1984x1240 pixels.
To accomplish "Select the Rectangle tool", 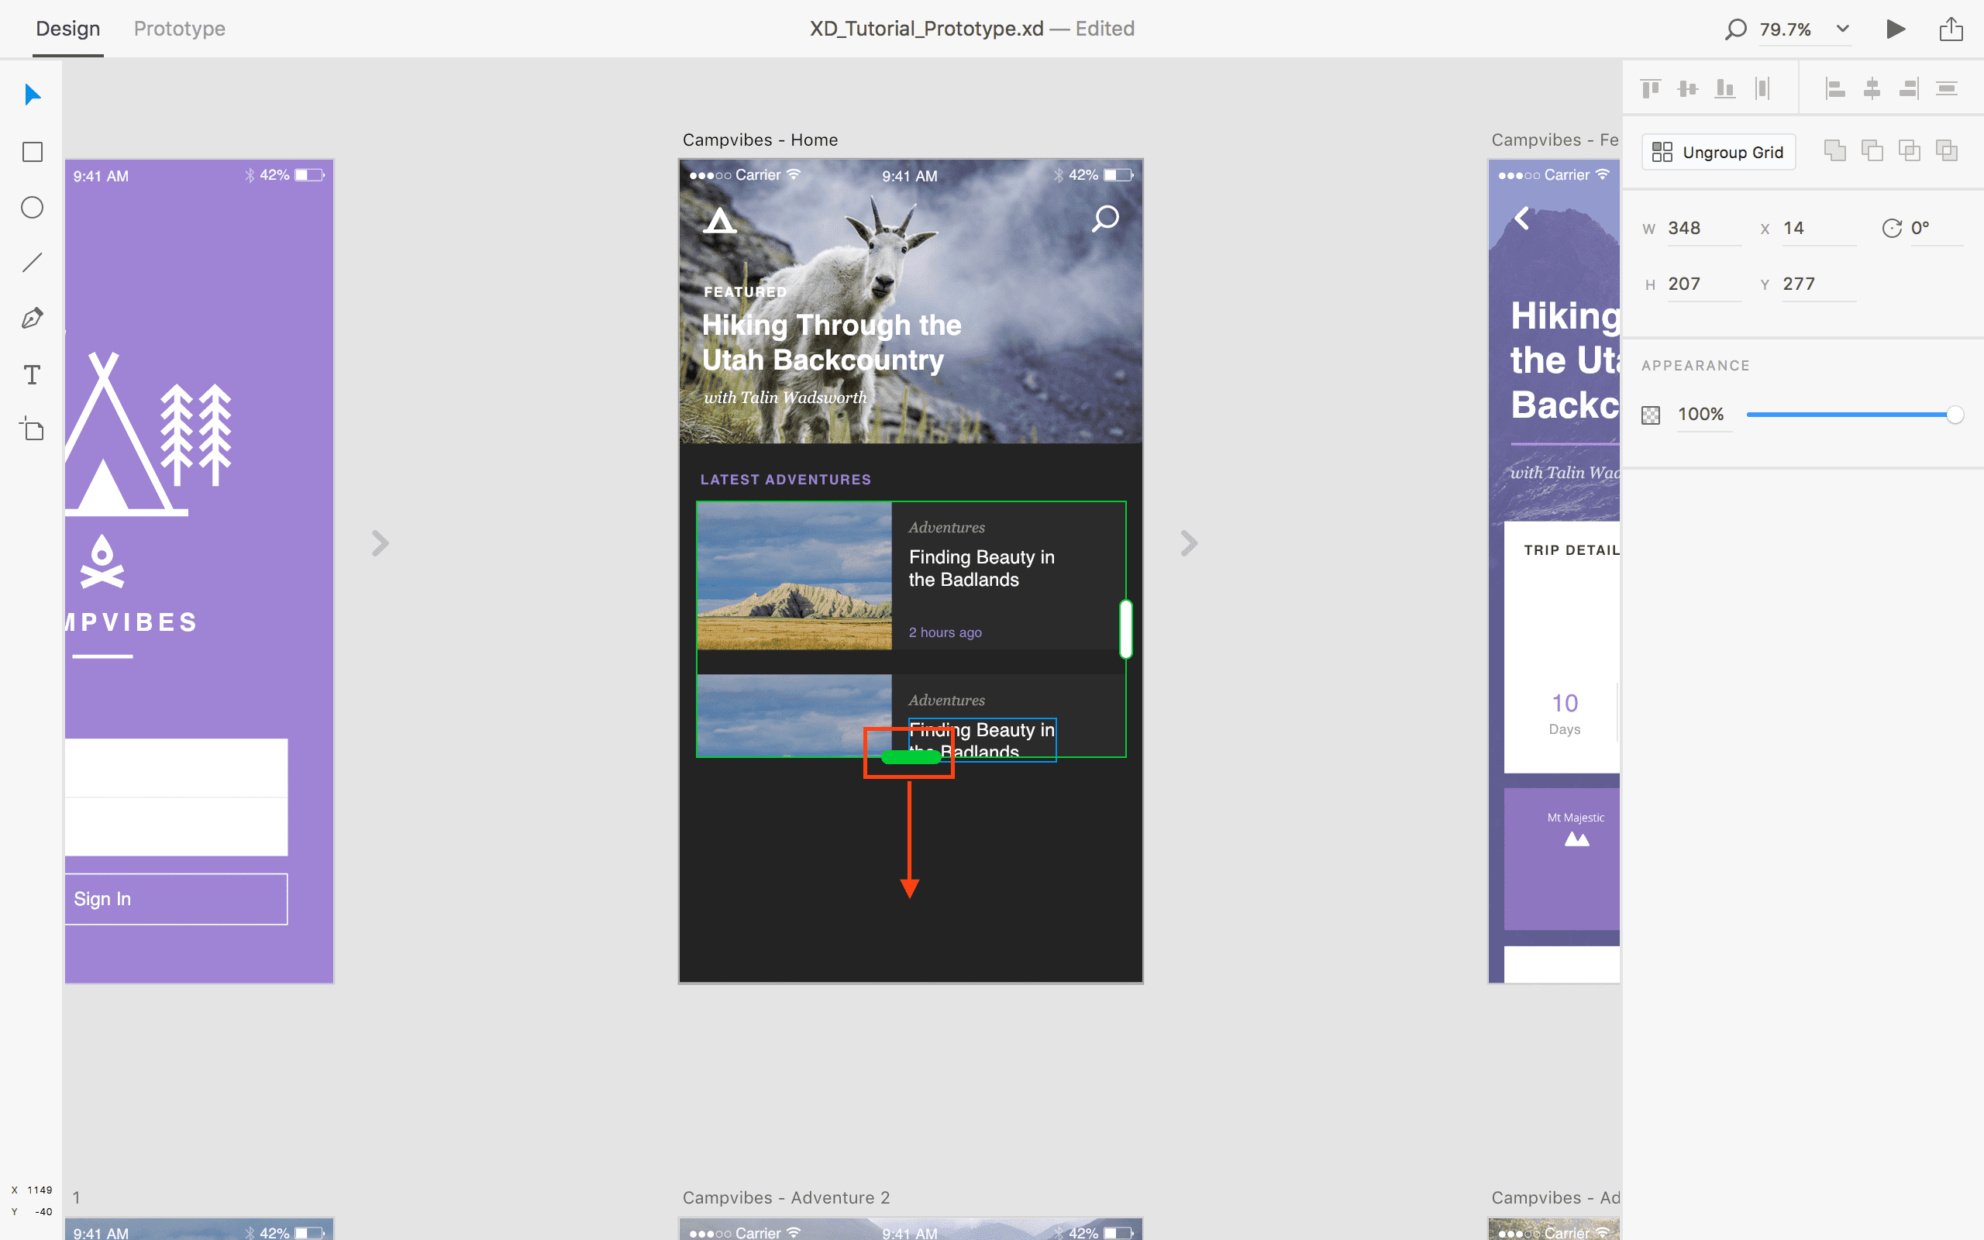I will [31, 152].
